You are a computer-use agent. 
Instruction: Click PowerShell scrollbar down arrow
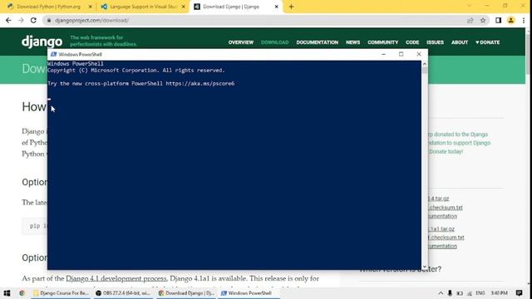coord(425,267)
